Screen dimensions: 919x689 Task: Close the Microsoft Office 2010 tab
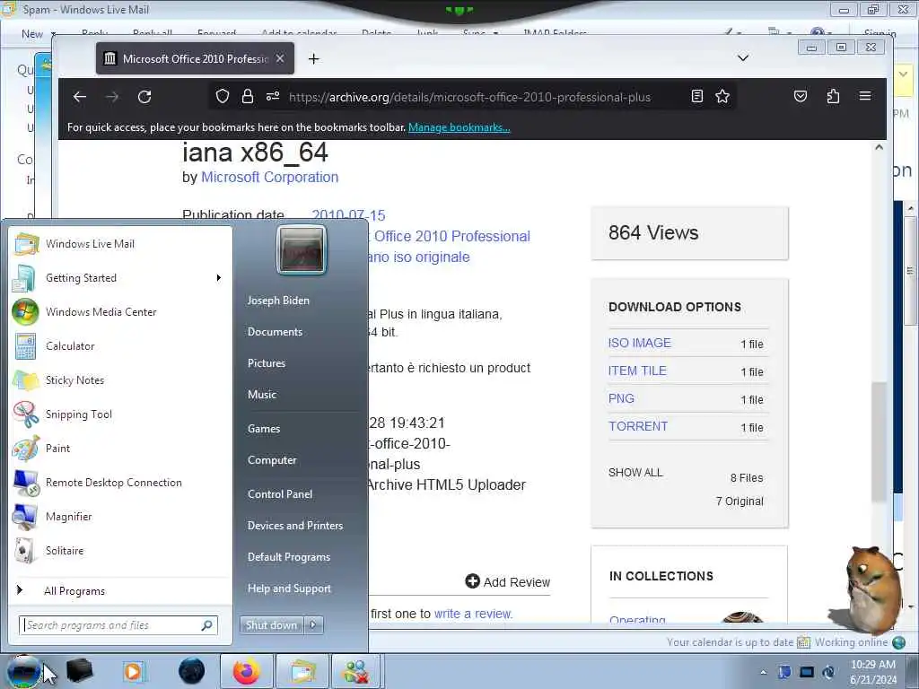pyautogui.click(x=280, y=58)
